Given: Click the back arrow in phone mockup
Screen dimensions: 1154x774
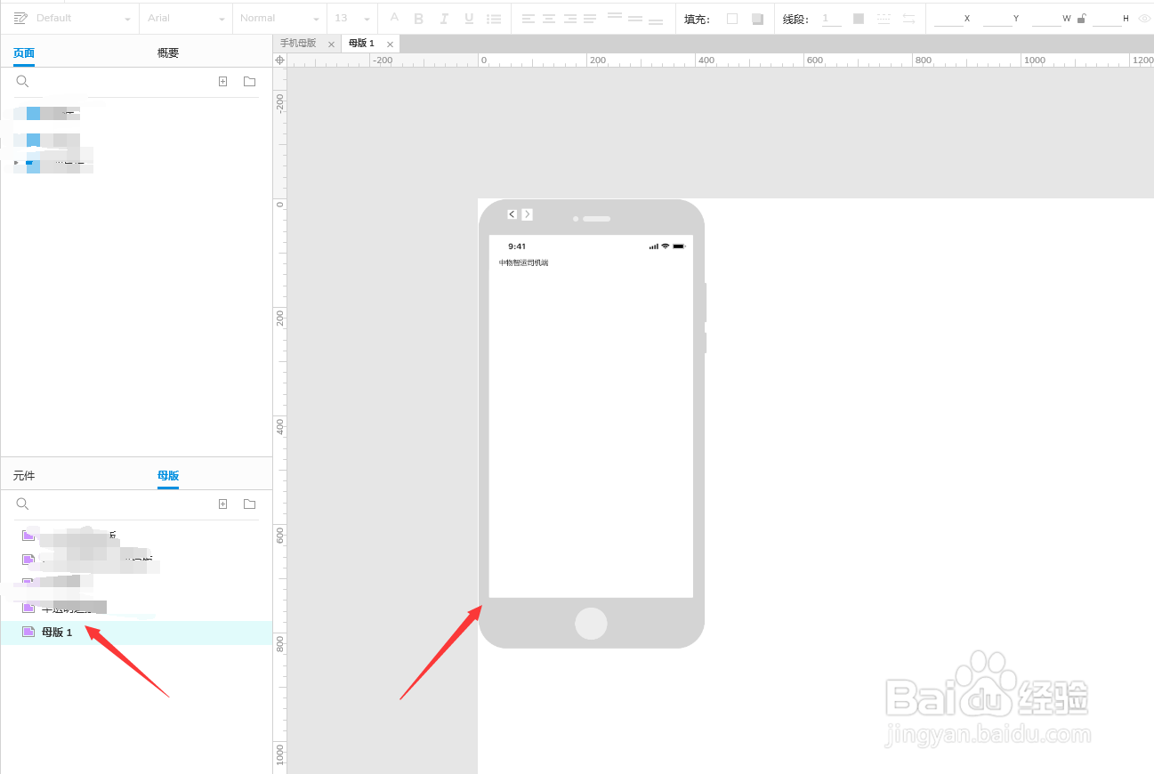Looking at the screenshot, I should (512, 214).
